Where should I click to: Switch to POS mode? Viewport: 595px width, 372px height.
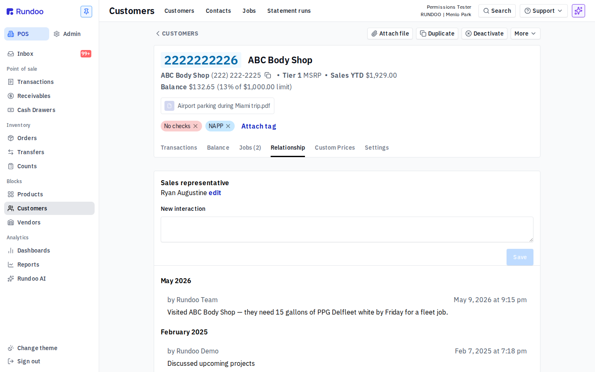click(x=26, y=34)
